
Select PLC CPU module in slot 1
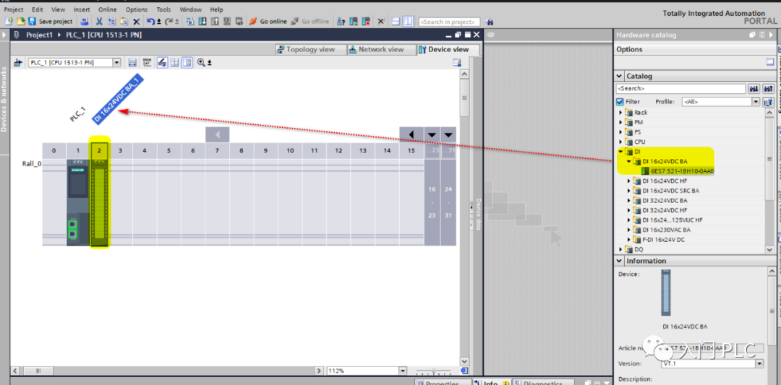tap(77, 202)
